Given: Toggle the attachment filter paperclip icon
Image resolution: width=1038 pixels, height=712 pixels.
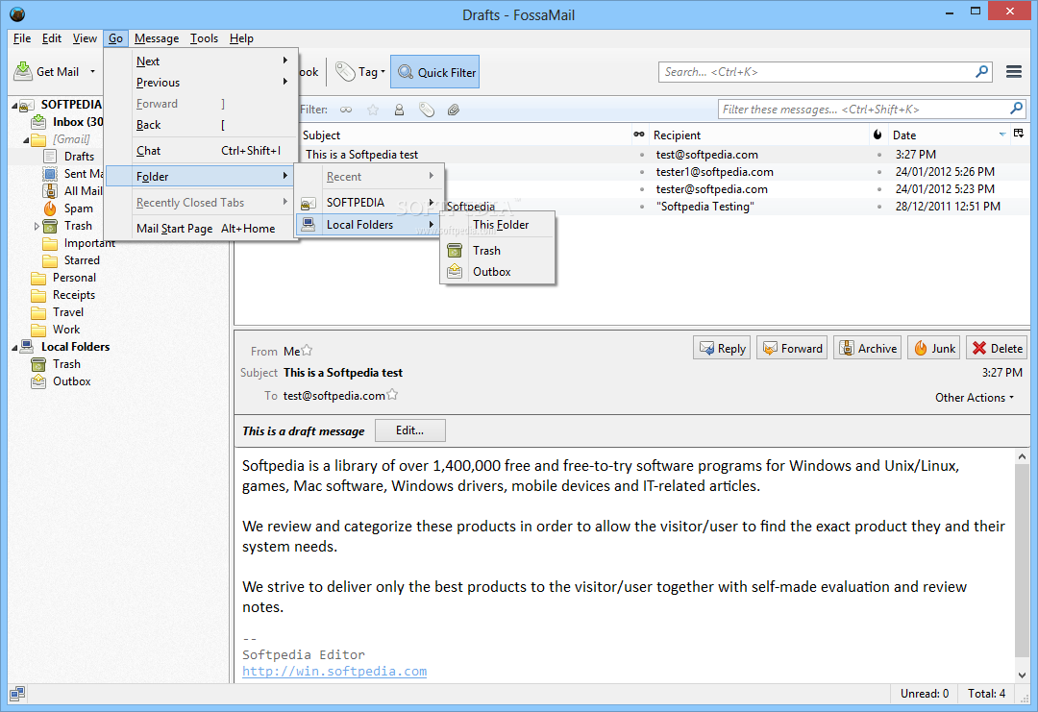Looking at the screenshot, I should 454,110.
